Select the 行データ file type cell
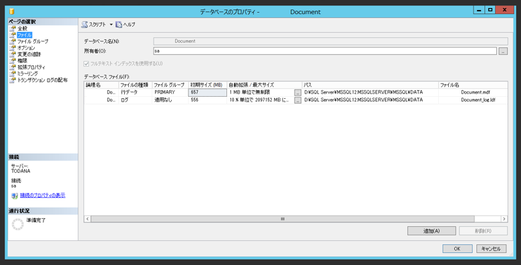Image resolution: width=521 pixels, height=265 pixels. 135,92
